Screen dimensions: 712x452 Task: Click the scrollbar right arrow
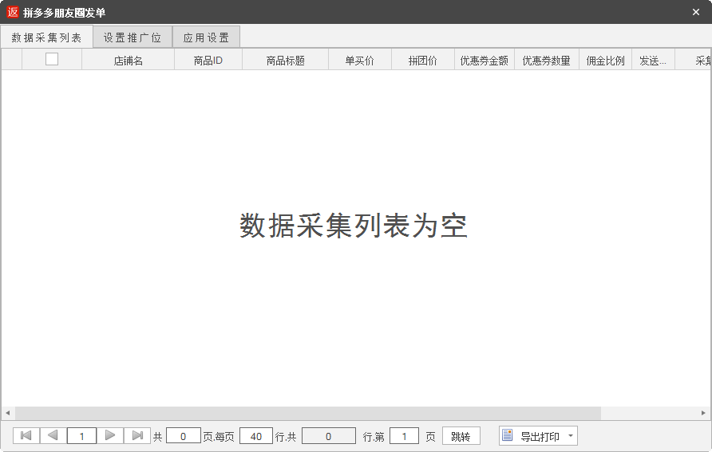point(703,413)
